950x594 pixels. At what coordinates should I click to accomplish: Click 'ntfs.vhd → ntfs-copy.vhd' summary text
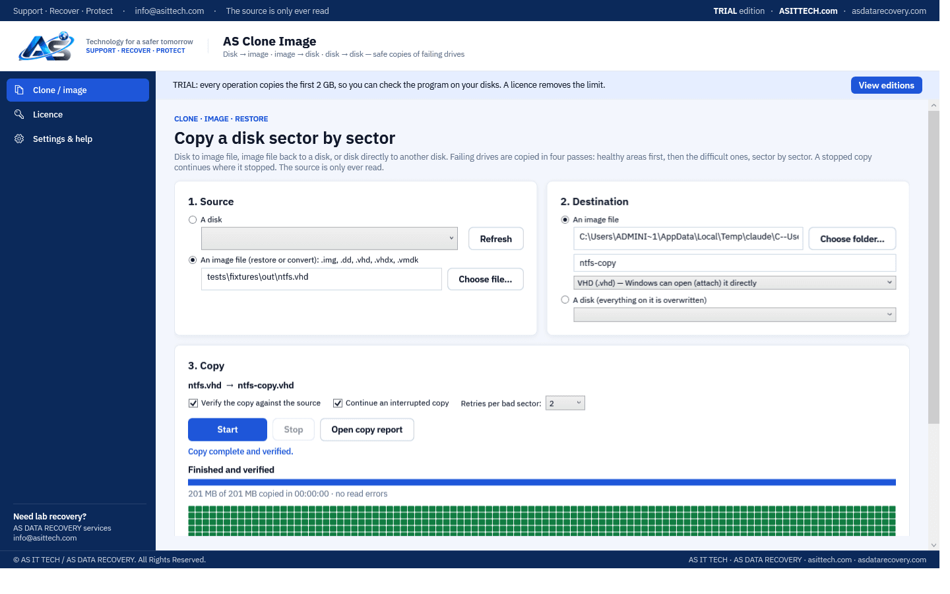pos(241,385)
